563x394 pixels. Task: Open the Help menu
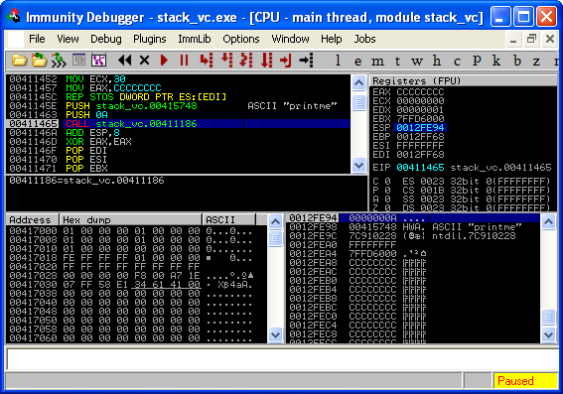pos(332,39)
